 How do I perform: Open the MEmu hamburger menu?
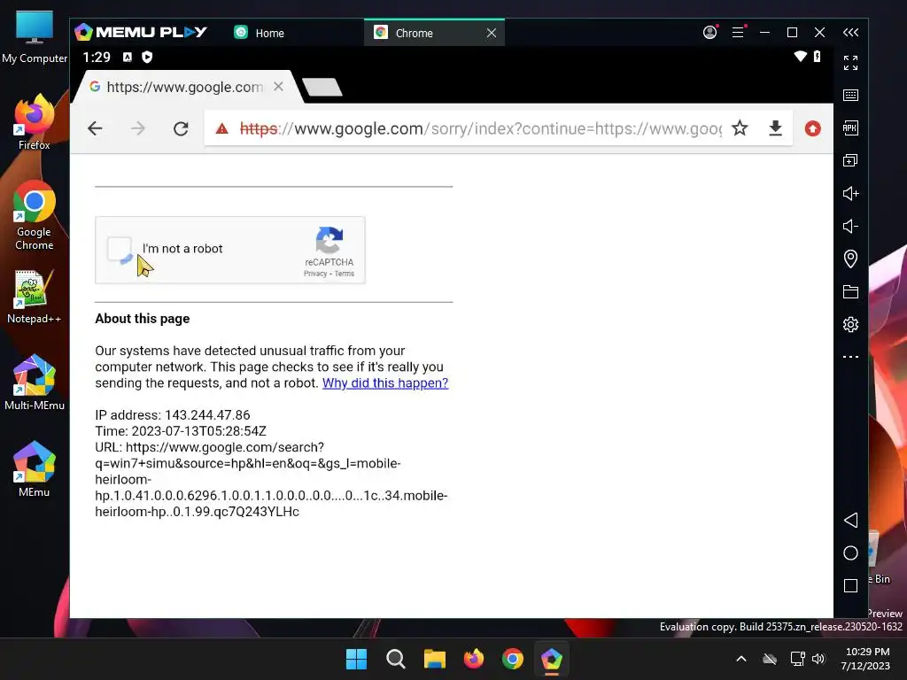coord(738,33)
